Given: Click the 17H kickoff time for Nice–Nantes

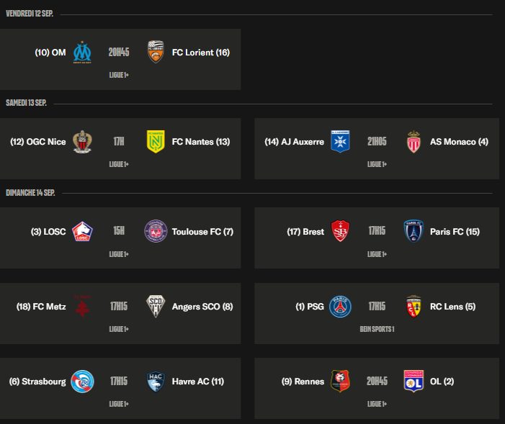Looking at the screenshot, I should click(x=119, y=141).
